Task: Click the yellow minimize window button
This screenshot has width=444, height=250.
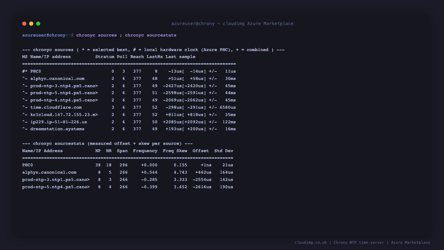Action: coord(31,24)
